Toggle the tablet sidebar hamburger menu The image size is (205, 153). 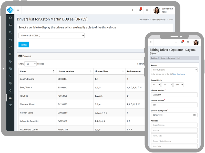18,10
